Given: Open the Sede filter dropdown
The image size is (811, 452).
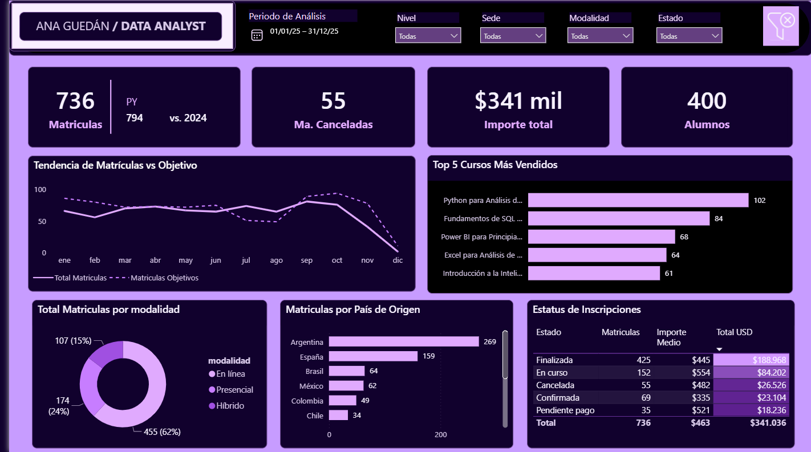Looking at the screenshot, I should click(513, 36).
